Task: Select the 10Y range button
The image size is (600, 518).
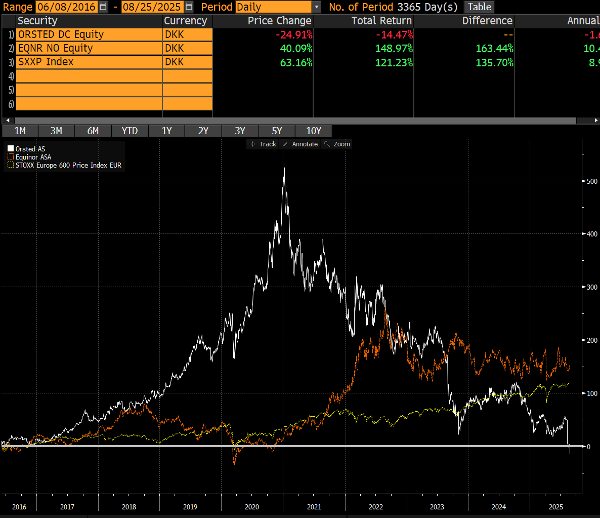Action: click(314, 131)
